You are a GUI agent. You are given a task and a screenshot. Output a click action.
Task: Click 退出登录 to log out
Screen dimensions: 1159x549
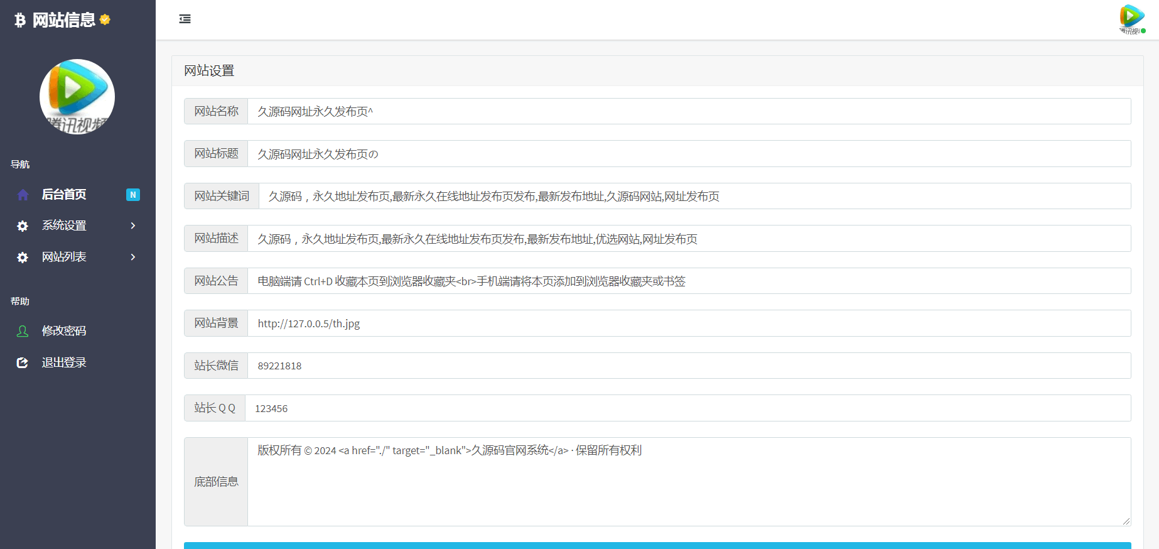tap(64, 362)
